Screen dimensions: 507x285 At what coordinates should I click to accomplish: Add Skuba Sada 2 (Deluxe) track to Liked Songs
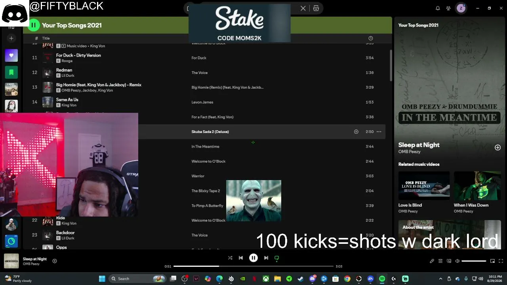click(356, 132)
